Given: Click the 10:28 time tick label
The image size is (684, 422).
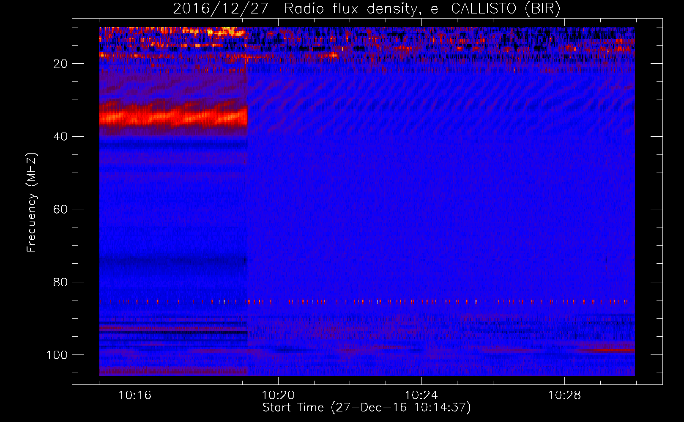Looking at the screenshot, I should pyautogui.click(x=564, y=395).
